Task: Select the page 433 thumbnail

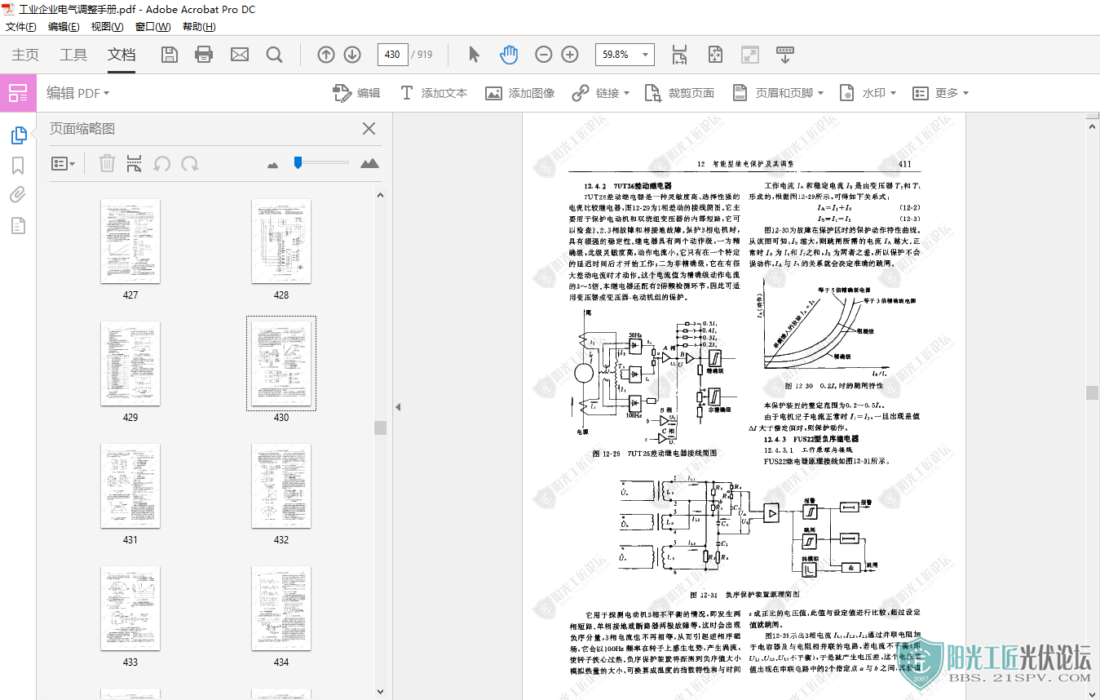Action: point(130,608)
